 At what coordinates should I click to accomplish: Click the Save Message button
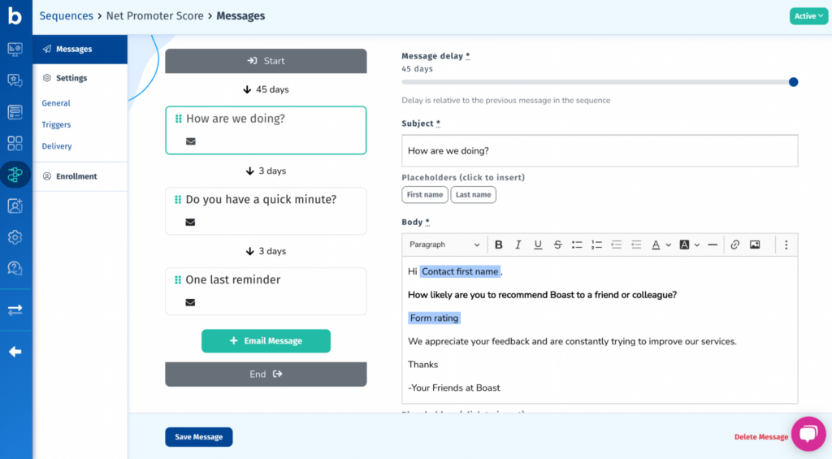pyautogui.click(x=199, y=437)
